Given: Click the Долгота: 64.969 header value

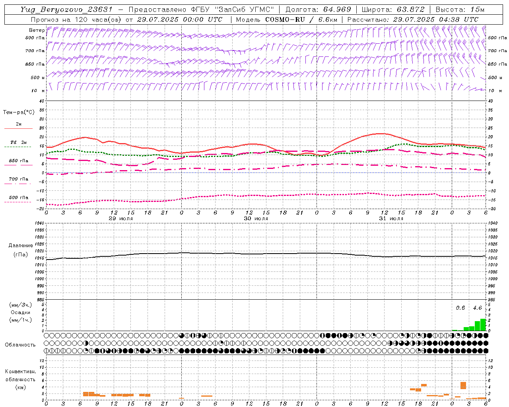Looking at the screenshot, I should (318, 10).
